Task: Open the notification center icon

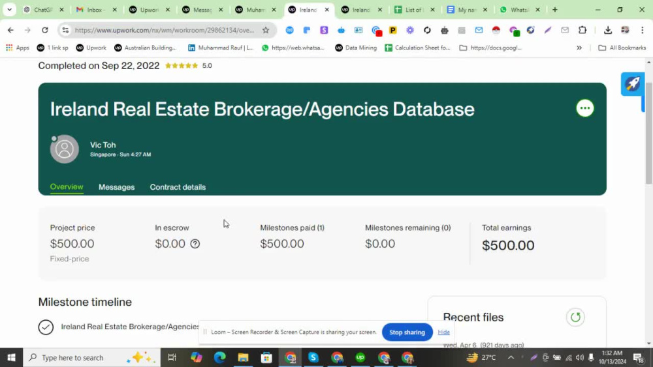Action: [639, 357]
